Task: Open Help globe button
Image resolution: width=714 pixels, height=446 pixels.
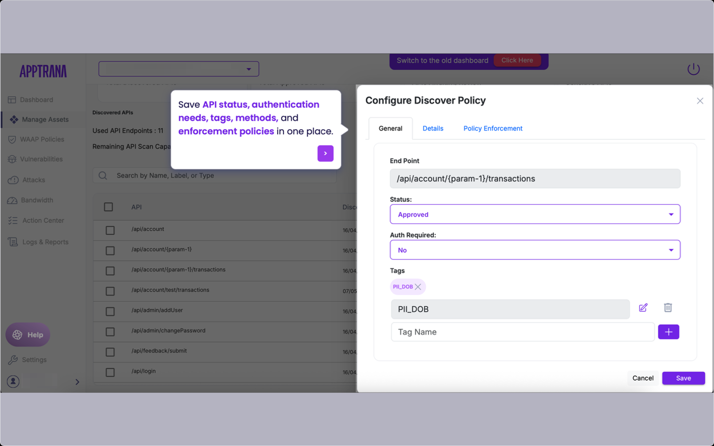Action: [28, 335]
